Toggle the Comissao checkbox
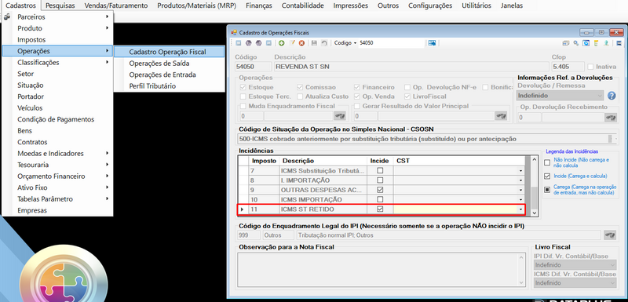This screenshot has height=302, width=628. (300, 87)
